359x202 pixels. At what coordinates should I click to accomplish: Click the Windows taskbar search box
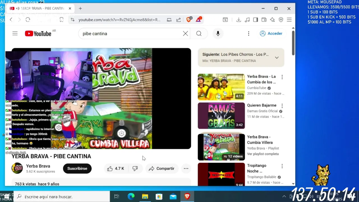pos(62,197)
